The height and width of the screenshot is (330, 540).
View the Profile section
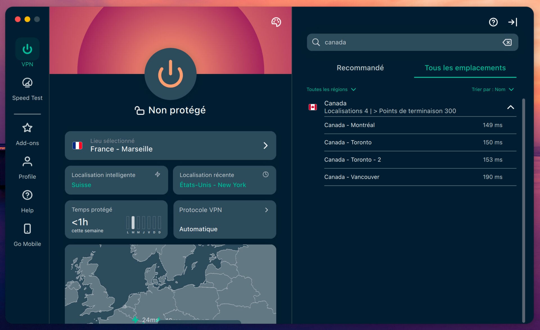[x=27, y=166]
